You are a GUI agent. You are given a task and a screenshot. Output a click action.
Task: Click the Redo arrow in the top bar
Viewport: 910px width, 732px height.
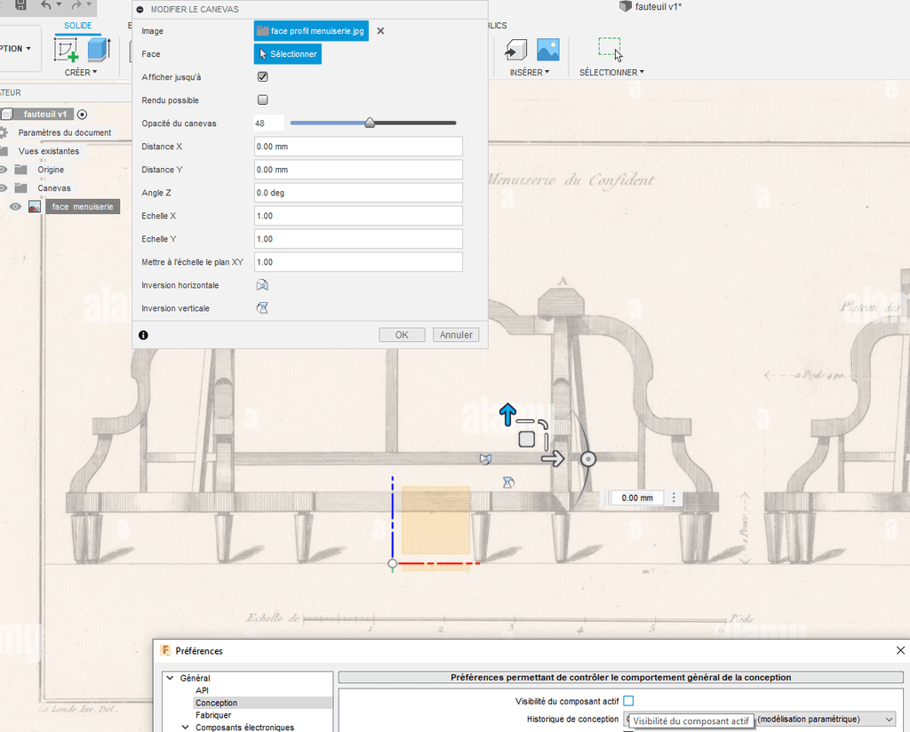(x=76, y=5)
